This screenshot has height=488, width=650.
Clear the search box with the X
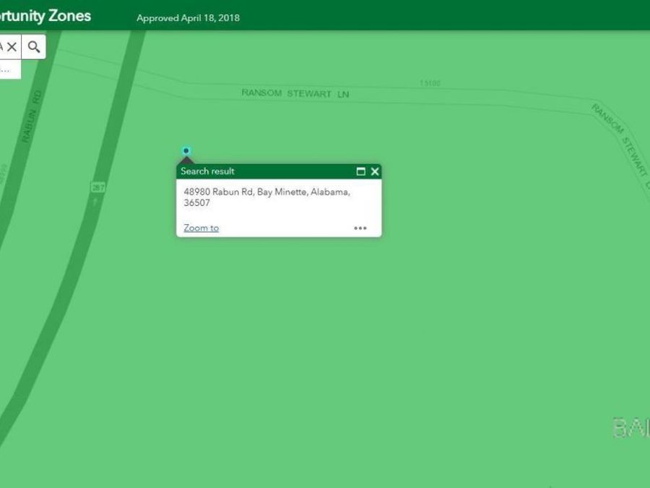12,47
